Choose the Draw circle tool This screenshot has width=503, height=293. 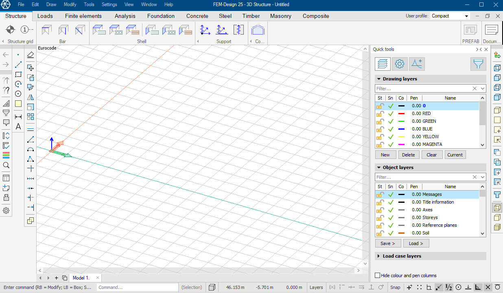tap(18, 94)
